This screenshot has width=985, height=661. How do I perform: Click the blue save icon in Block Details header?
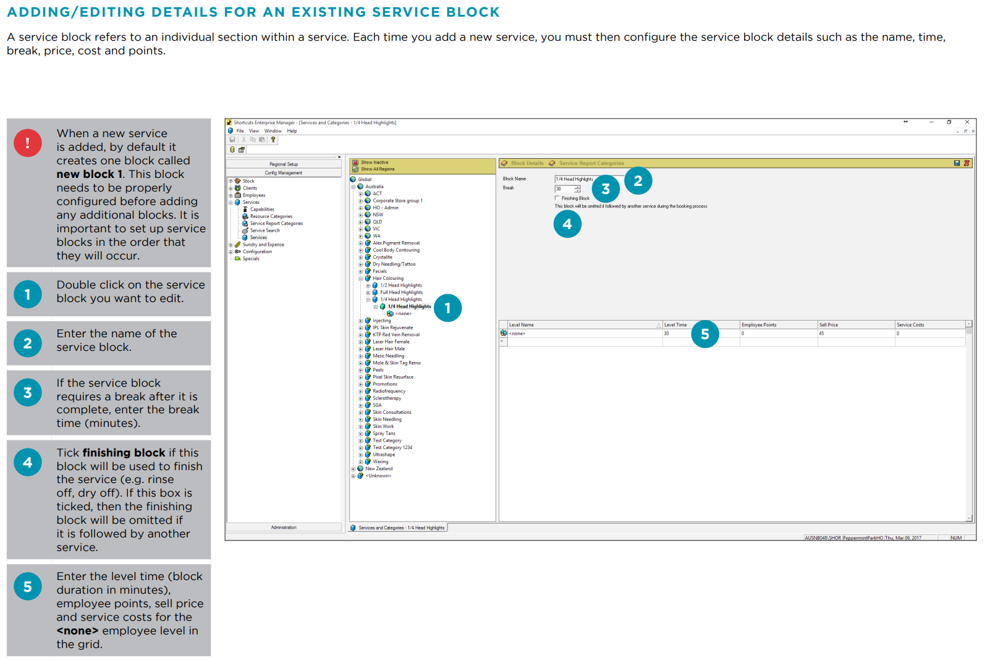click(957, 163)
